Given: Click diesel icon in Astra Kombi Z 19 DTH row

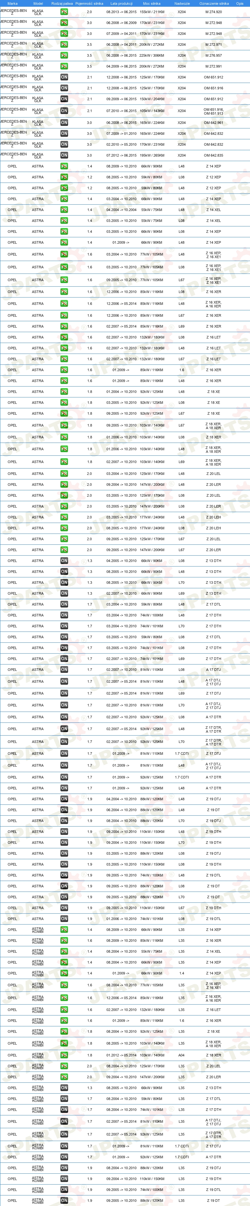Looking at the screenshot, I should [64, 1179].
